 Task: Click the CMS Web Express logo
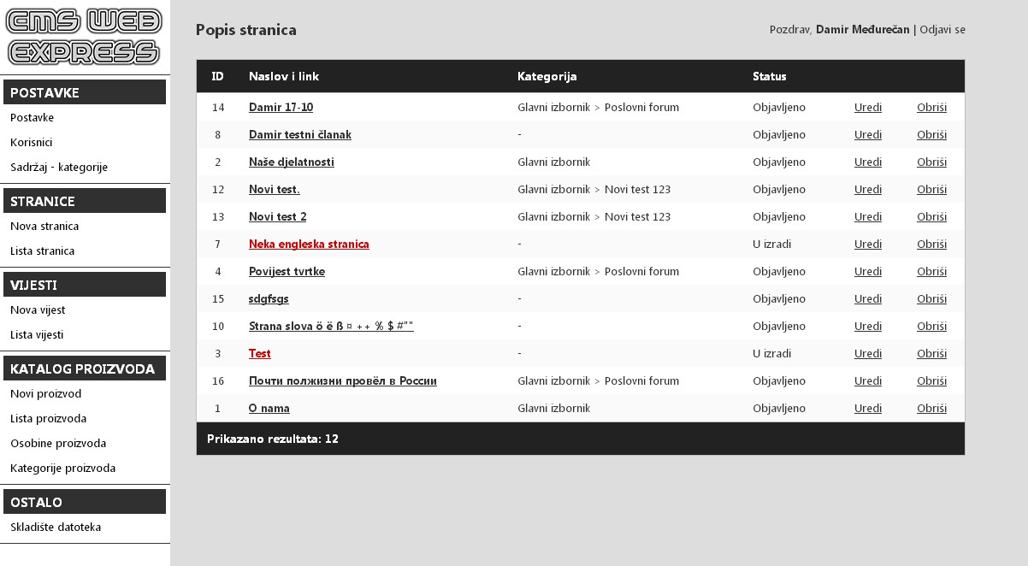(x=83, y=38)
